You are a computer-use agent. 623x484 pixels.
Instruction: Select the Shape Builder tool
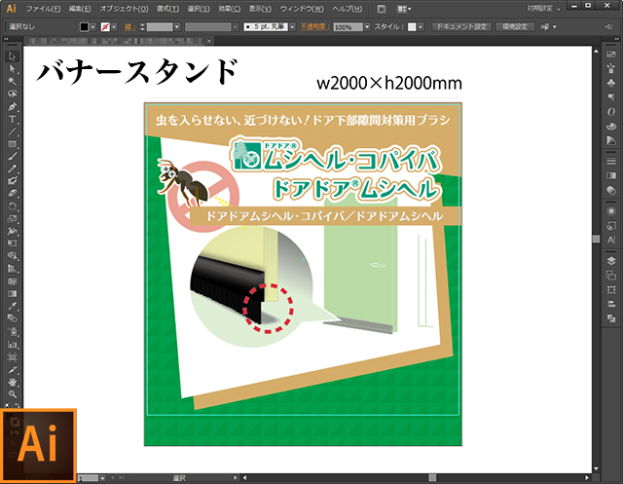(13, 256)
